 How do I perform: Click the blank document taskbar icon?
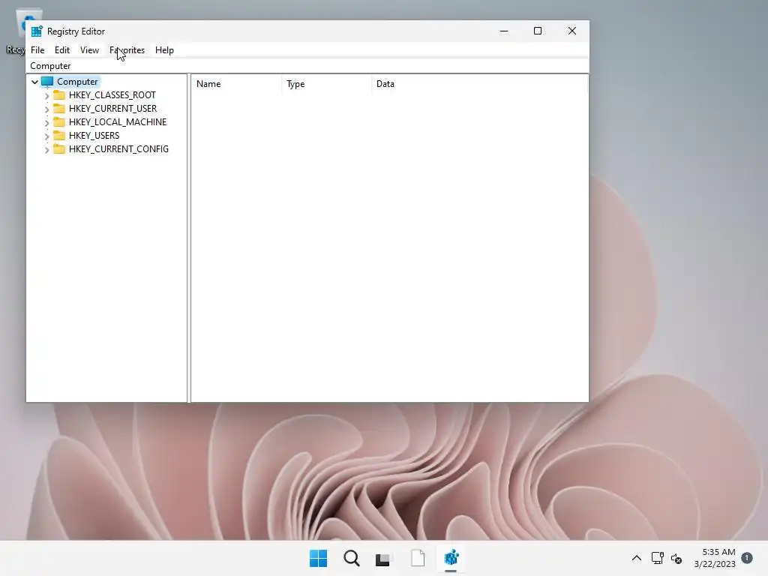[x=418, y=558]
